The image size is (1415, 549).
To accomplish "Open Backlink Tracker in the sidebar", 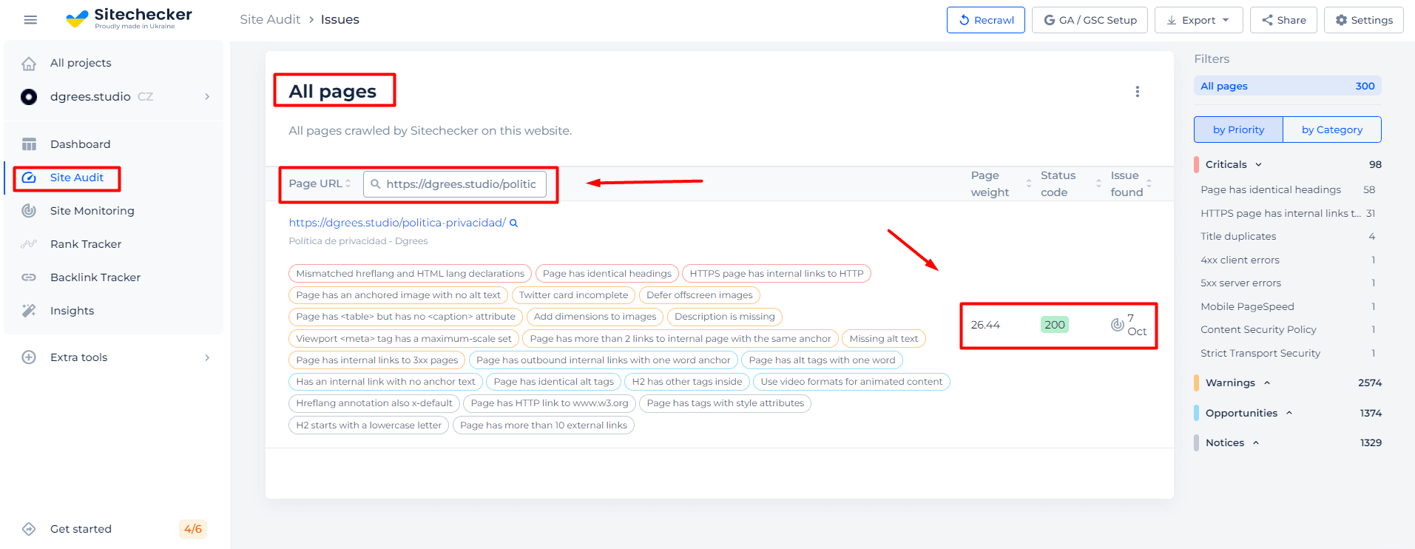I will [95, 277].
